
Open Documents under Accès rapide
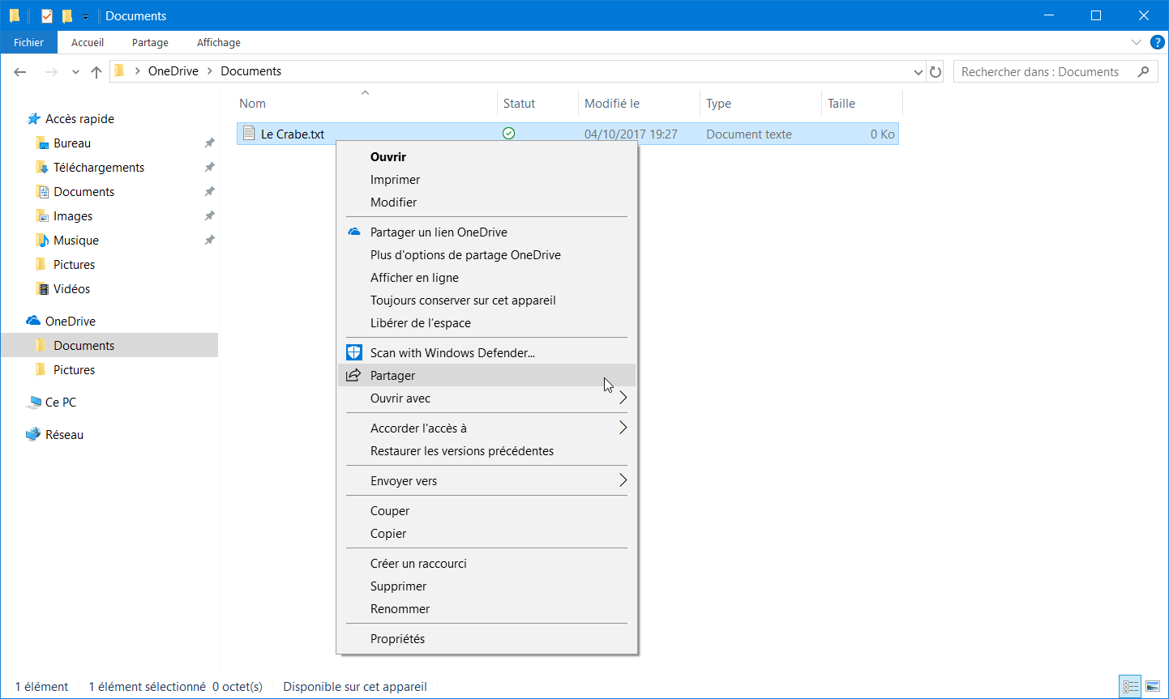tap(84, 192)
